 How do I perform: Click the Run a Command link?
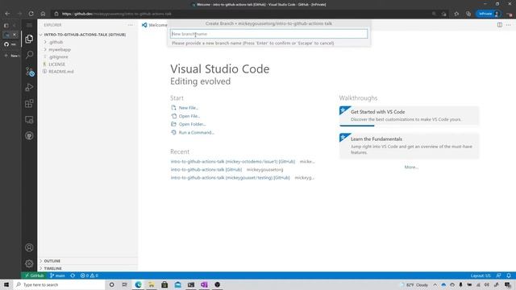[196, 132]
